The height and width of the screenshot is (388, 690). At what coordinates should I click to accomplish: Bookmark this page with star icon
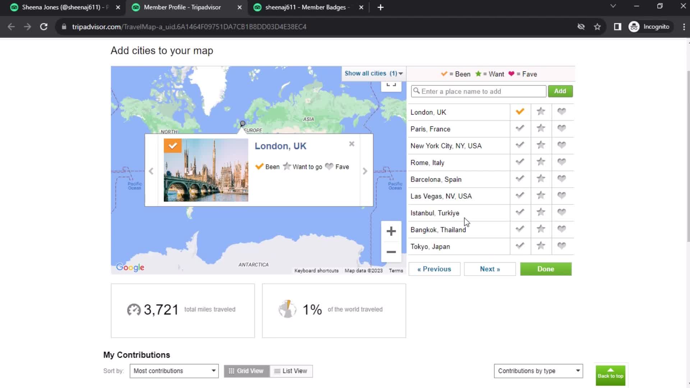coord(597,27)
